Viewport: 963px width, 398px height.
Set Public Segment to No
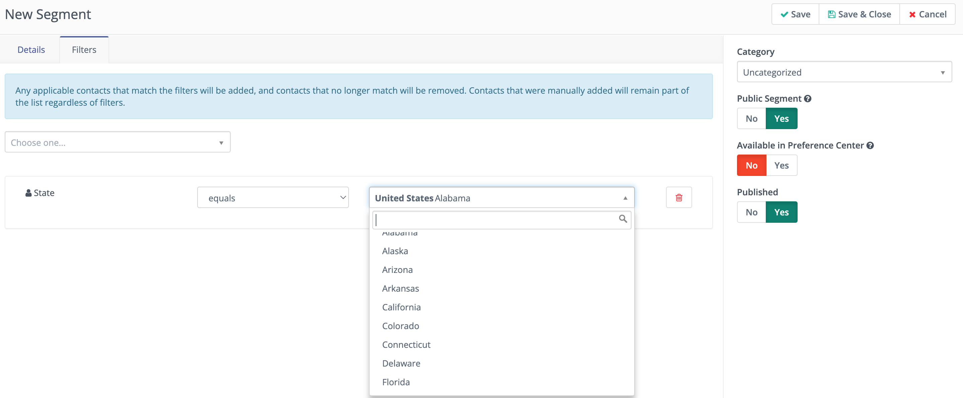click(x=751, y=118)
